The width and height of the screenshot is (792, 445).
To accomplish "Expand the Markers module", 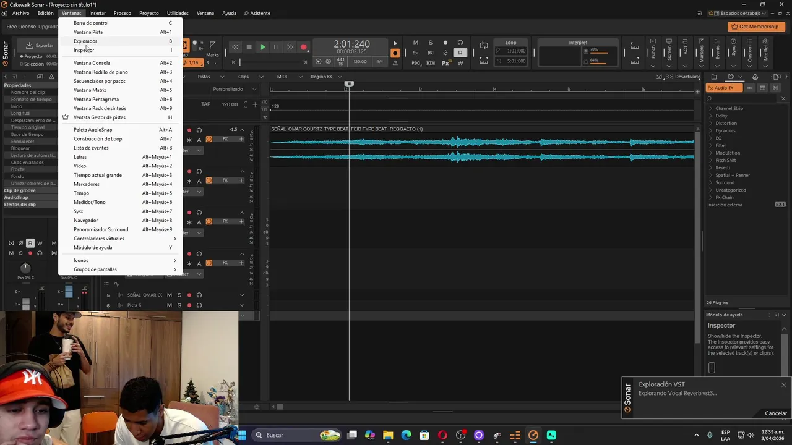I will pyautogui.click(x=701, y=66).
